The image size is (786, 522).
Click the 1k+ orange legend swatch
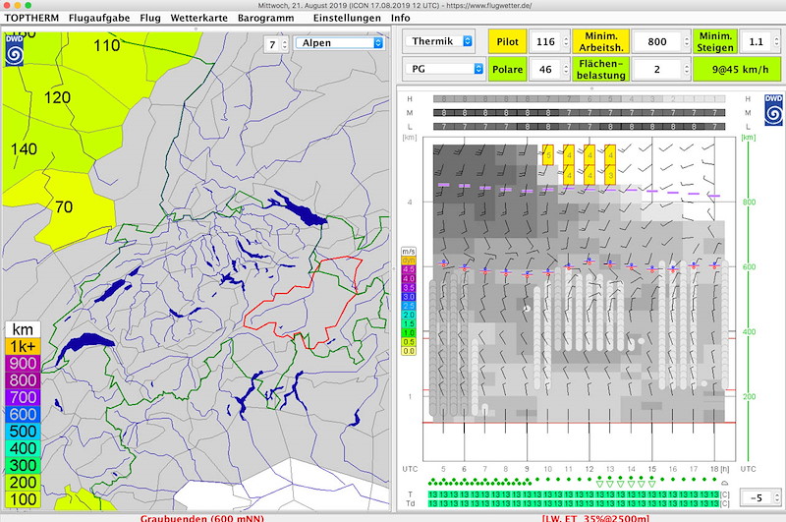tap(23, 346)
